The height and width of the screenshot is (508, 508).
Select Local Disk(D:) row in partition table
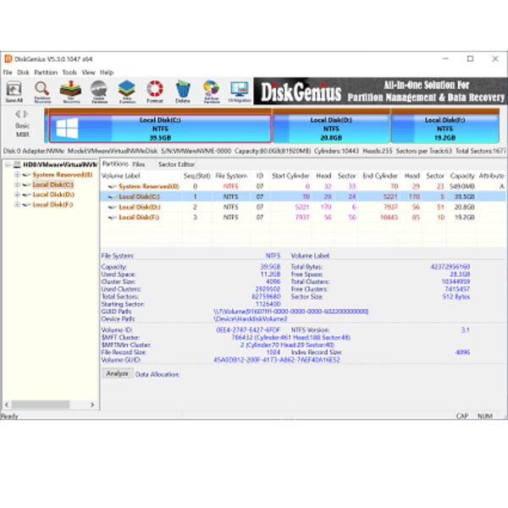(304, 207)
